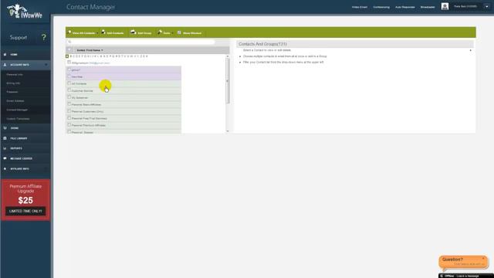Click the Store cart icon in sidebar
Viewport: 494px width, 278px height.
coord(5,128)
